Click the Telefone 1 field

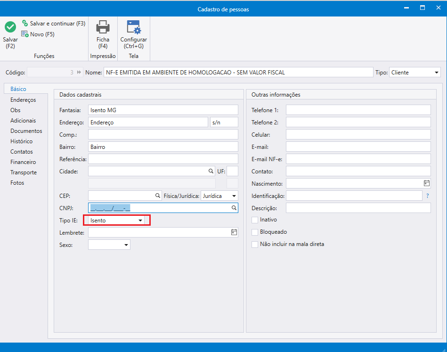358,110
